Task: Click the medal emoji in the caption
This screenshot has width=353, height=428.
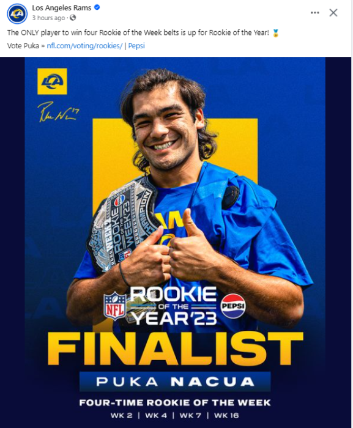Action: (x=276, y=33)
